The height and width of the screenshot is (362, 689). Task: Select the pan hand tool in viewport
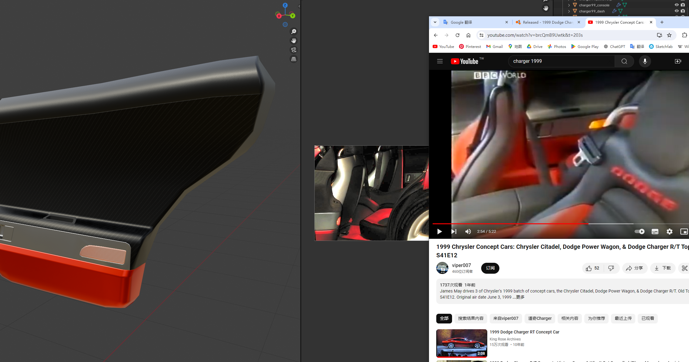coord(294,41)
